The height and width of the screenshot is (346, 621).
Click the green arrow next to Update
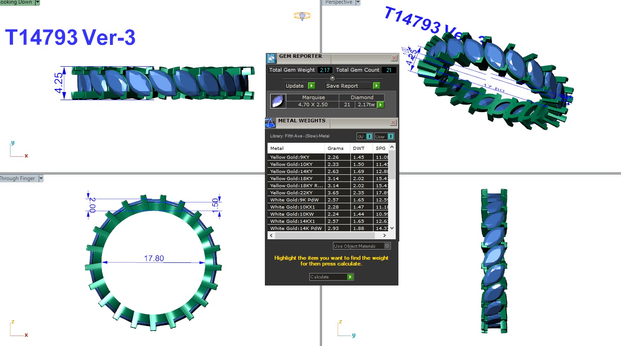click(x=312, y=86)
